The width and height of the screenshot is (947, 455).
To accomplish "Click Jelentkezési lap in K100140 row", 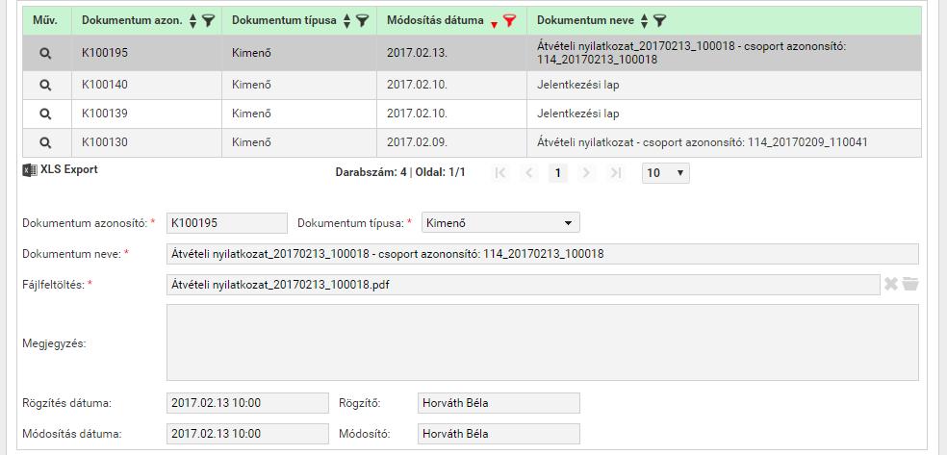I will [x=578, y=85].
